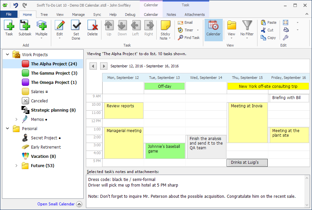Click the app logo in title bar
This screenshot has width=312, height=210.
pos(5,5)
